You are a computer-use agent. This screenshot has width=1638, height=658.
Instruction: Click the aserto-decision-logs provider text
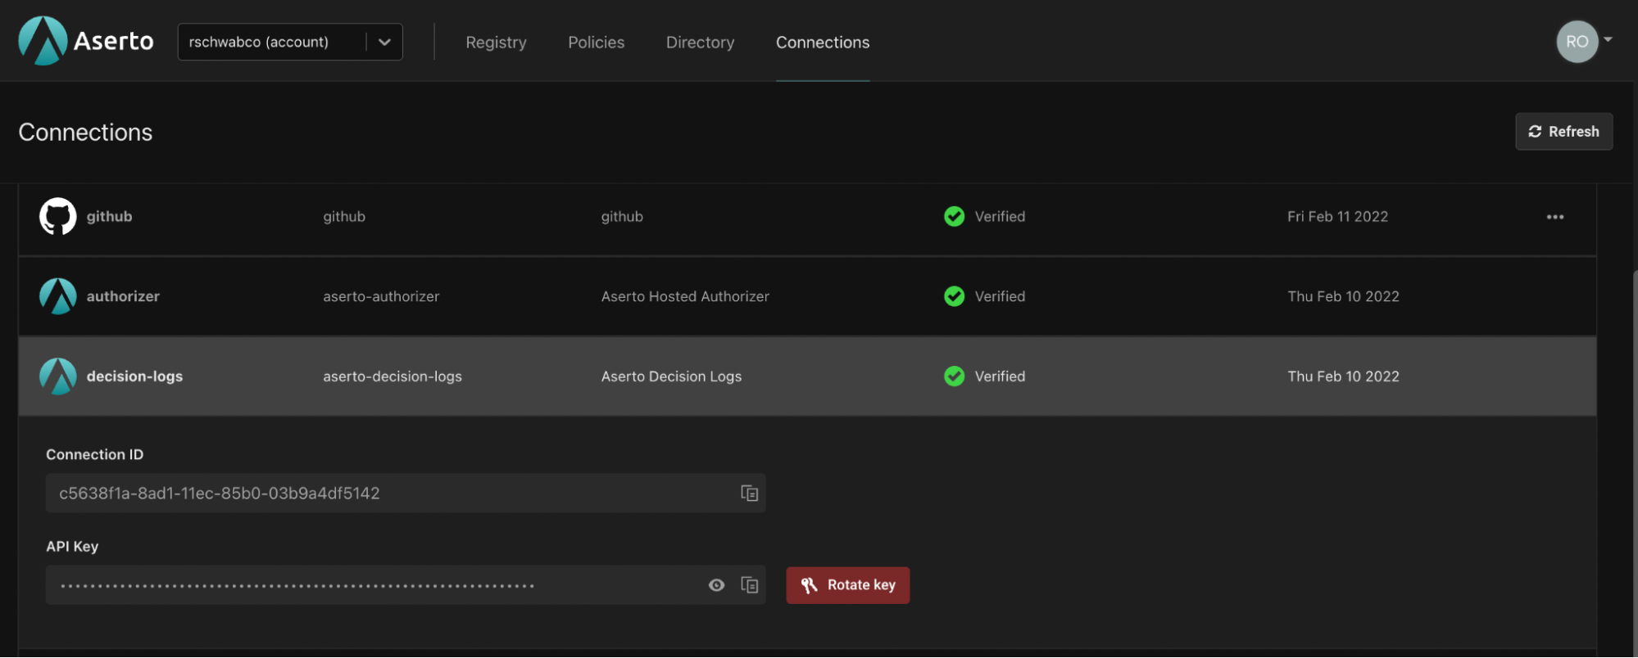[x=392, y=376]
